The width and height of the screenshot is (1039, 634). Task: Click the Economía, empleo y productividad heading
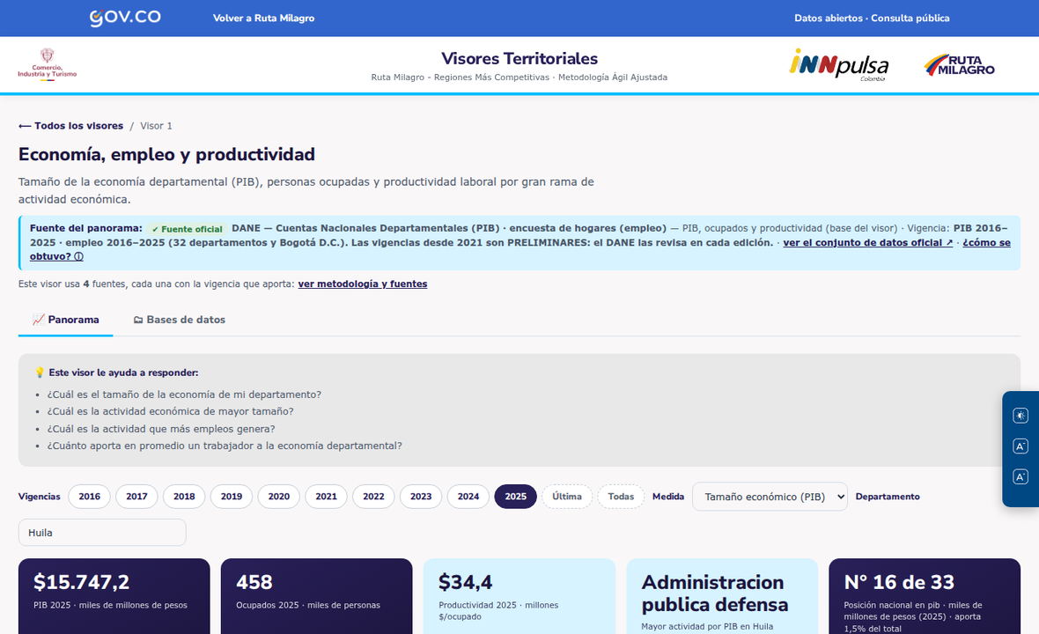point(167,154)
